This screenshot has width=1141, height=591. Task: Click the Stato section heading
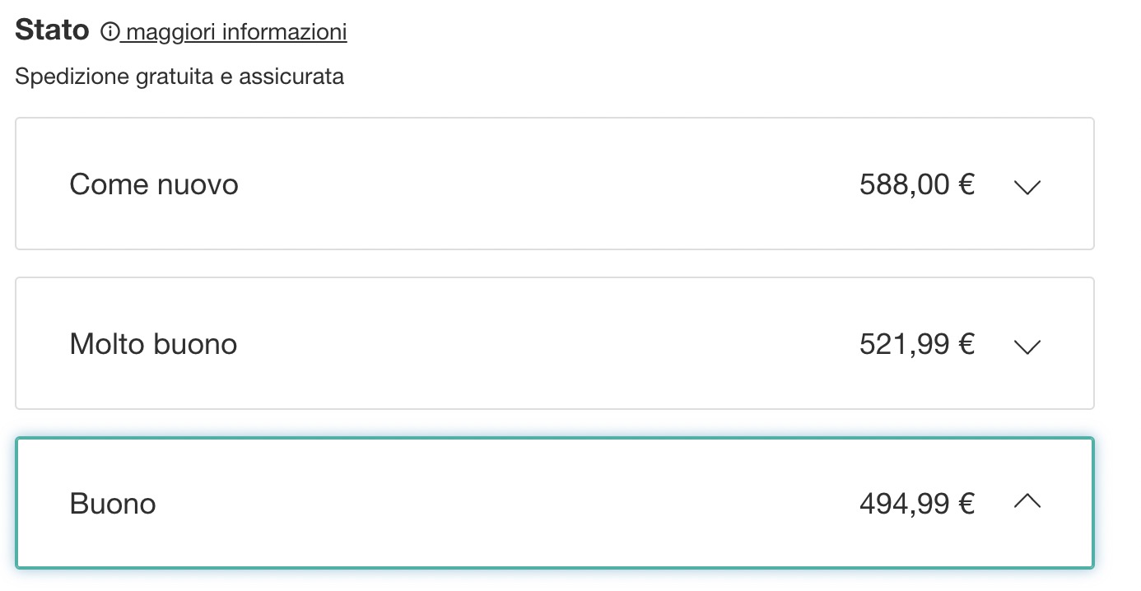(x=52, y=30)
